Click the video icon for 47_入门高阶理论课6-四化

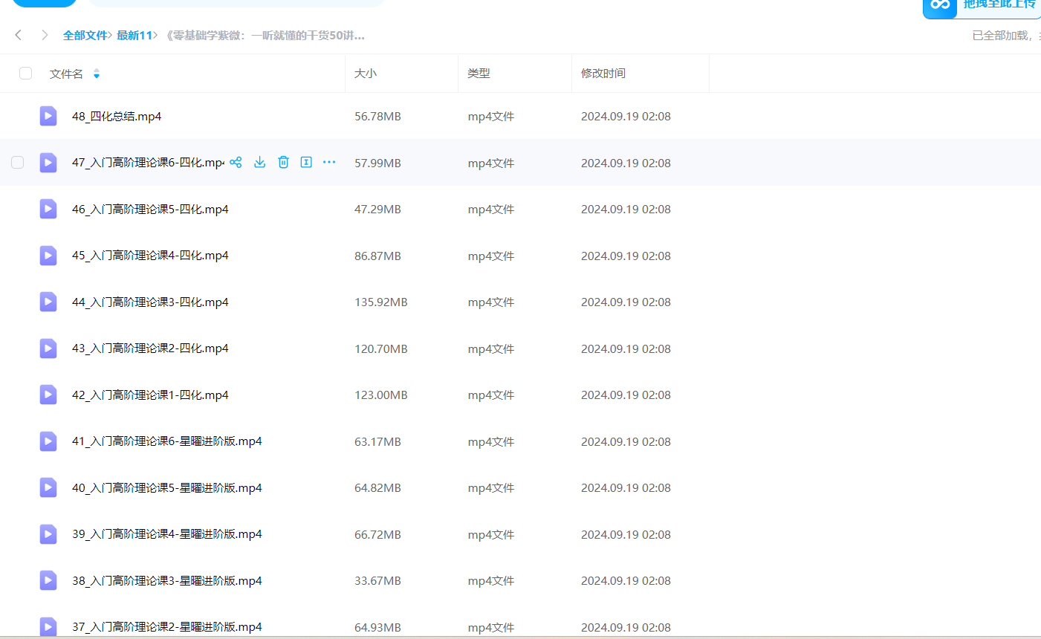(48, 163)
